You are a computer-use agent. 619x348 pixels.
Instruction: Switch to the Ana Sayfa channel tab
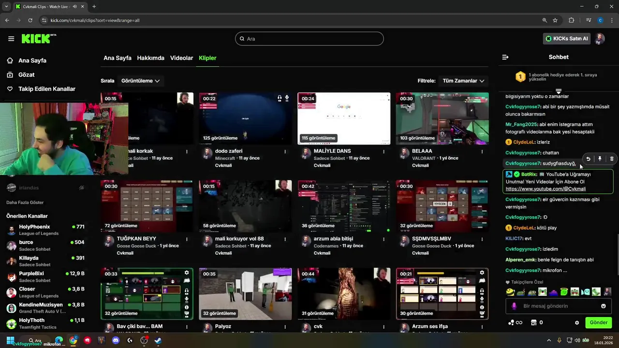click(x=118, y=58)
